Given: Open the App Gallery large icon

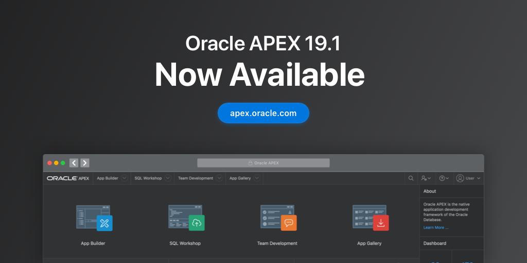Looking at the screenshot, I should (x=371, y=218).
